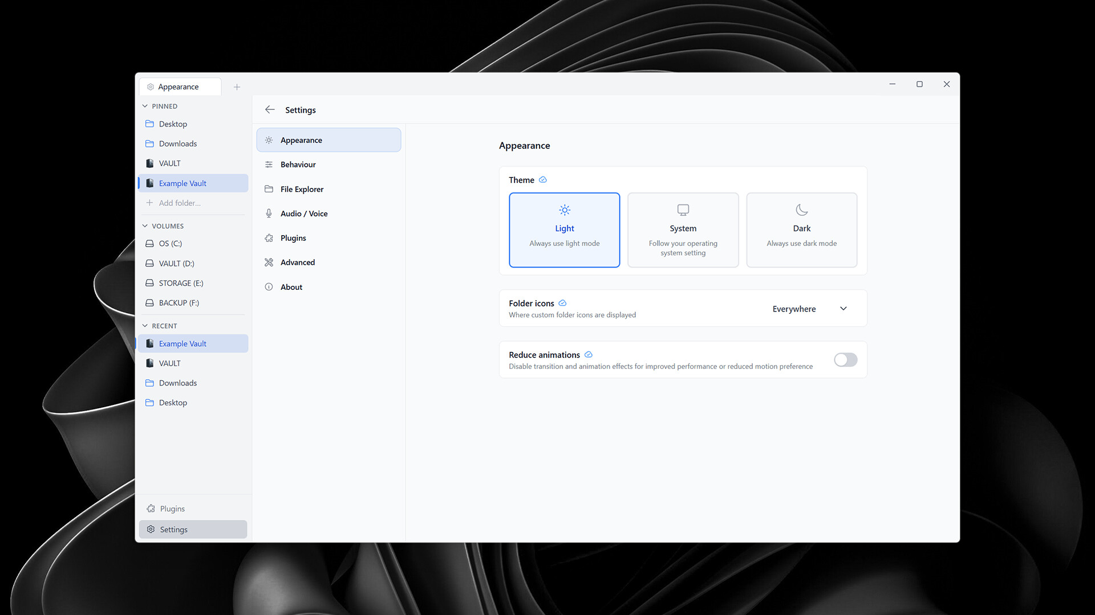Viewport: 1095px width, 615px height.
Task: Open the recent Downloads folder
Action: point(178,383)
